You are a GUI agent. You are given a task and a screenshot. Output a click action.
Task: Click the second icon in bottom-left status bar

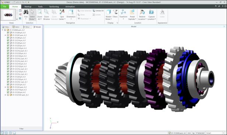coord(6,133)
